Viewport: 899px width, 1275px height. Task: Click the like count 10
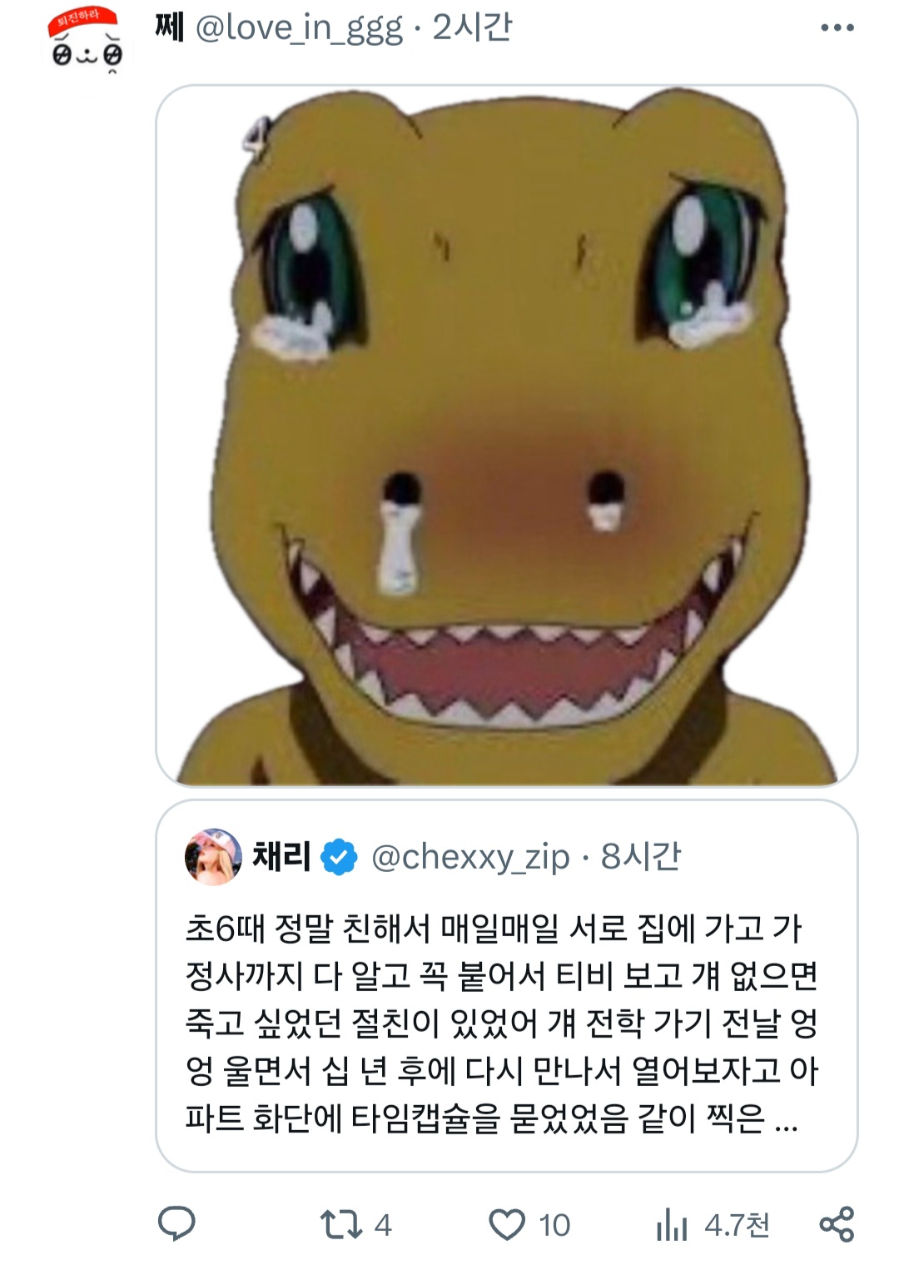click(554, 1225)
